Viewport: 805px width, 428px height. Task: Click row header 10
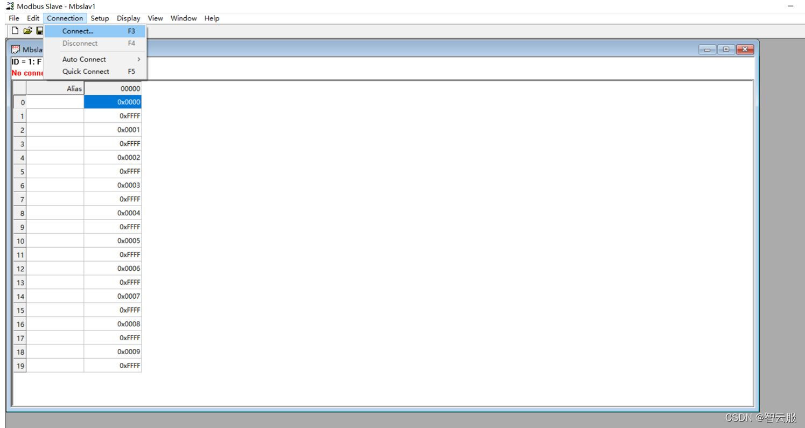20,241
